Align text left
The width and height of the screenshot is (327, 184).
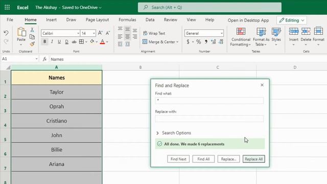click(120, 37)
